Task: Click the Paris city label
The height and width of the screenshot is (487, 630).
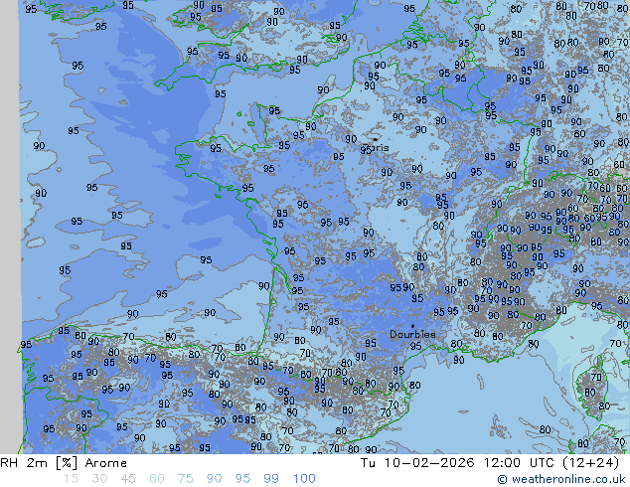Action: [376, 148]
